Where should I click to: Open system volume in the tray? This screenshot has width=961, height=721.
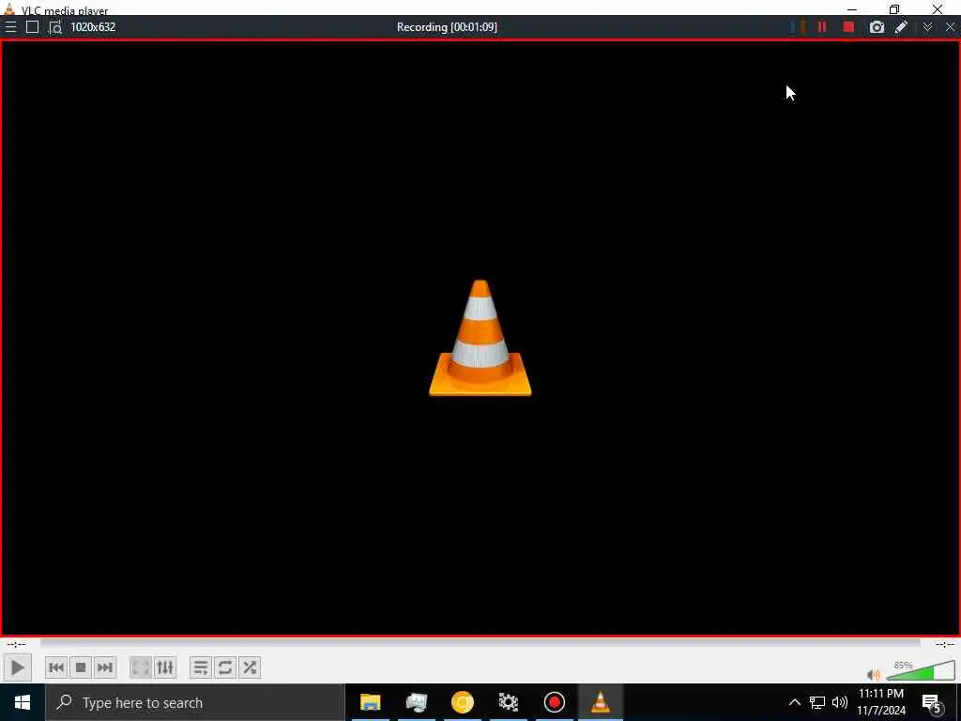click(840, 702)
